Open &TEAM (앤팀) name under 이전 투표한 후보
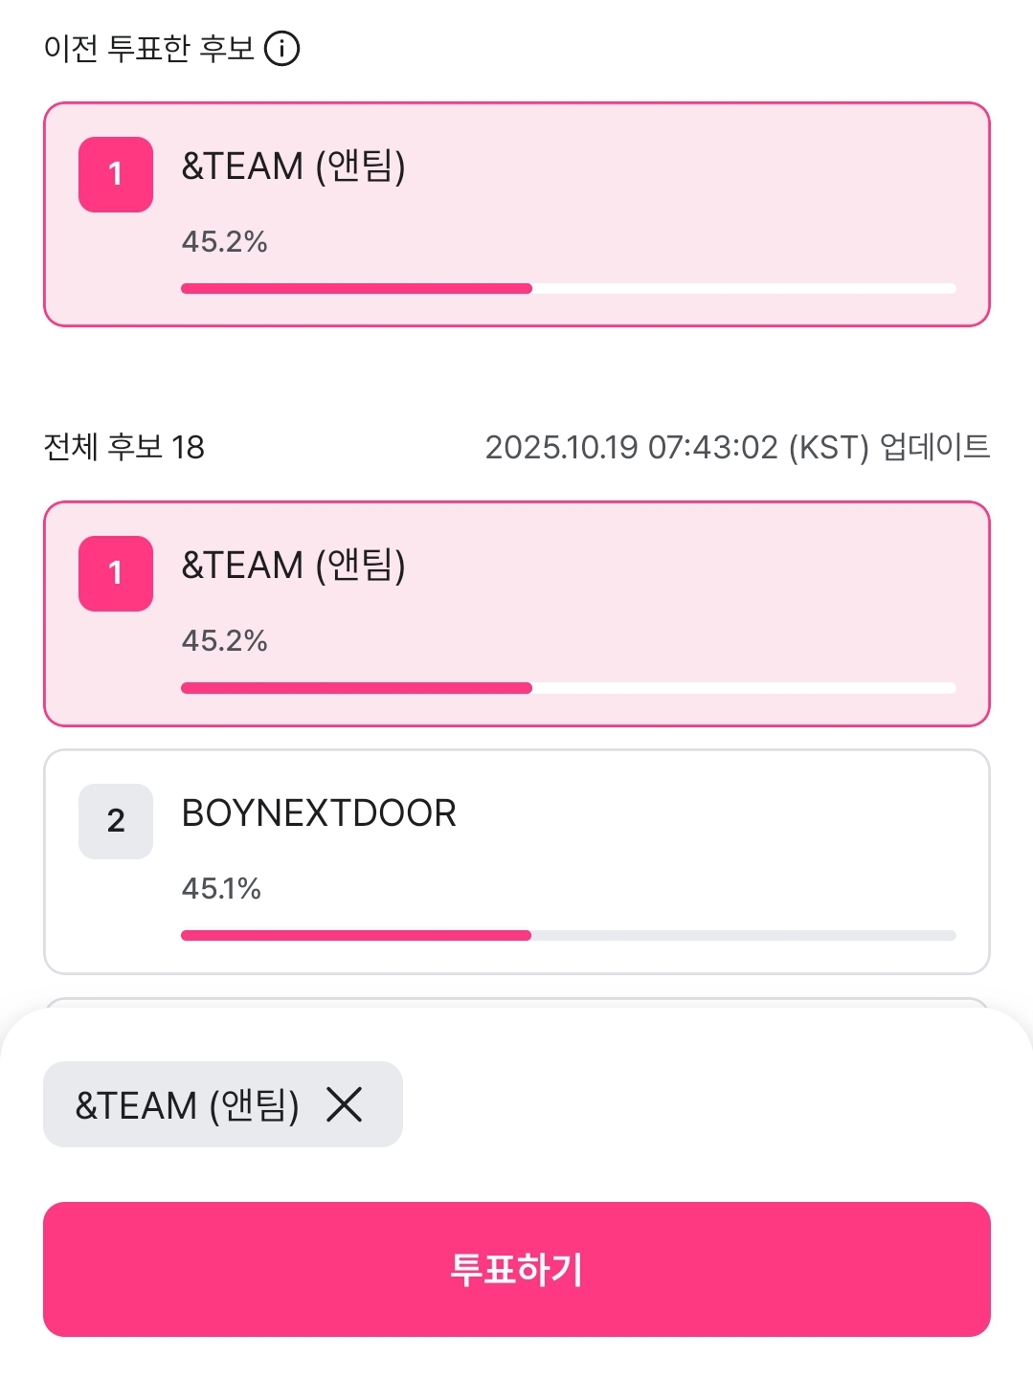This screenshot has width=1033, height=1379. 293,167
